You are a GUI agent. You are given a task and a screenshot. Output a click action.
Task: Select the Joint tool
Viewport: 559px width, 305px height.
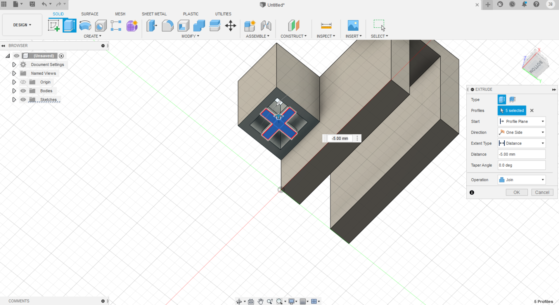point(266,26)
